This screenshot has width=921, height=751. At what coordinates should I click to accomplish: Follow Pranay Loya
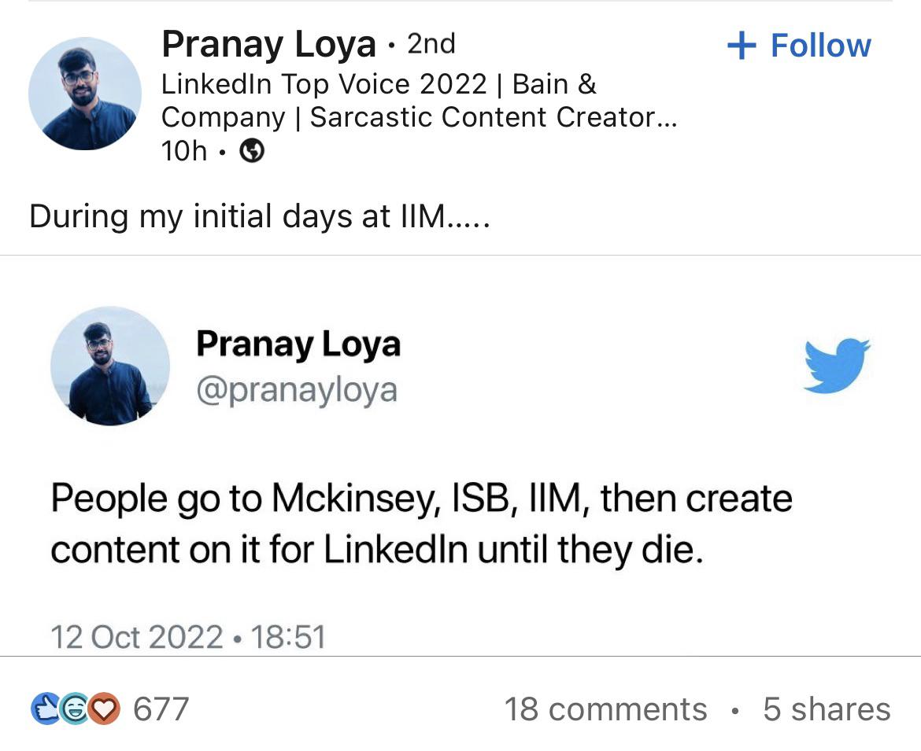pyautogui.click(x=799, y=46)
